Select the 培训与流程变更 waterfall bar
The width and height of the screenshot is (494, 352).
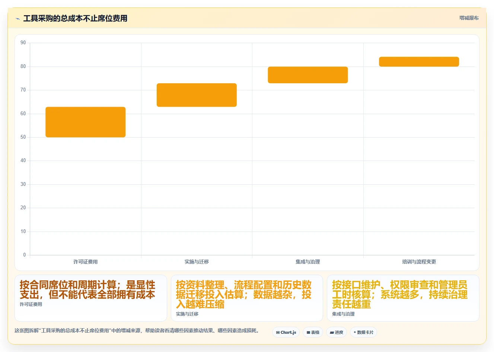(x=419, y=62)
